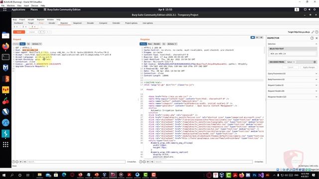Image resolution: width=319 pixels, height=179 pixels.
Task: Switch to the Intruder tool tab
Action: tap(52, 23)
